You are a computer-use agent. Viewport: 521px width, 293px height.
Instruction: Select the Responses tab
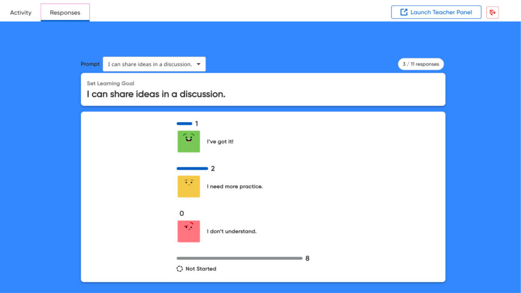click(65, 12)
